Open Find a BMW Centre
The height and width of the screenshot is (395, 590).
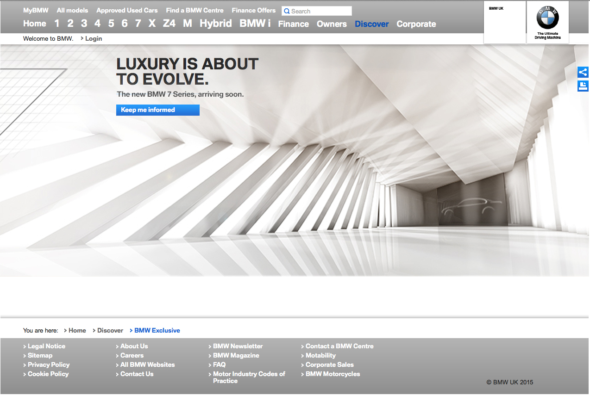[x=195, y=10]
